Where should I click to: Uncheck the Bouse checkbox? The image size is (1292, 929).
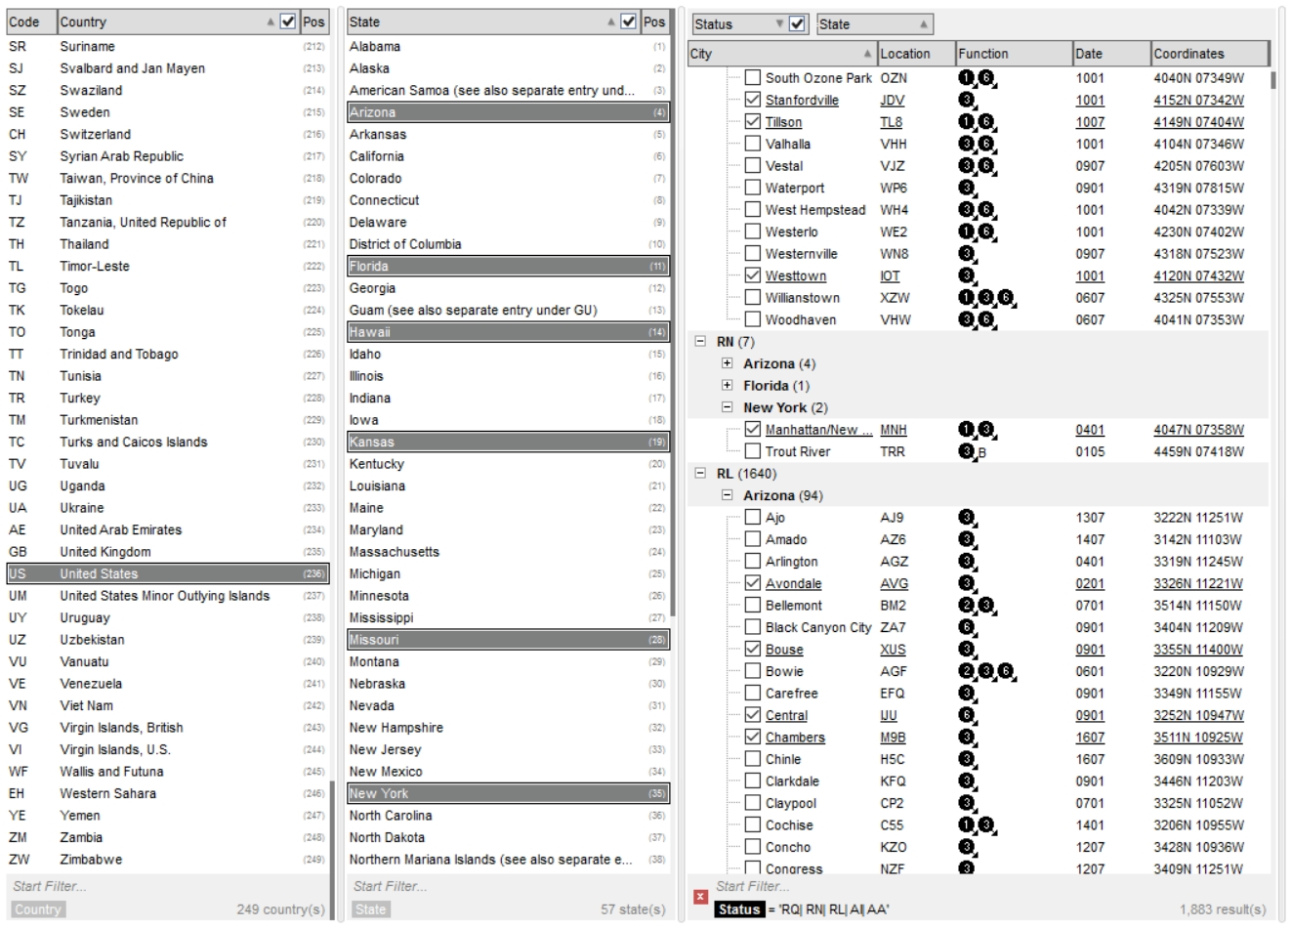pyautogui.click(x=752, y=650)
